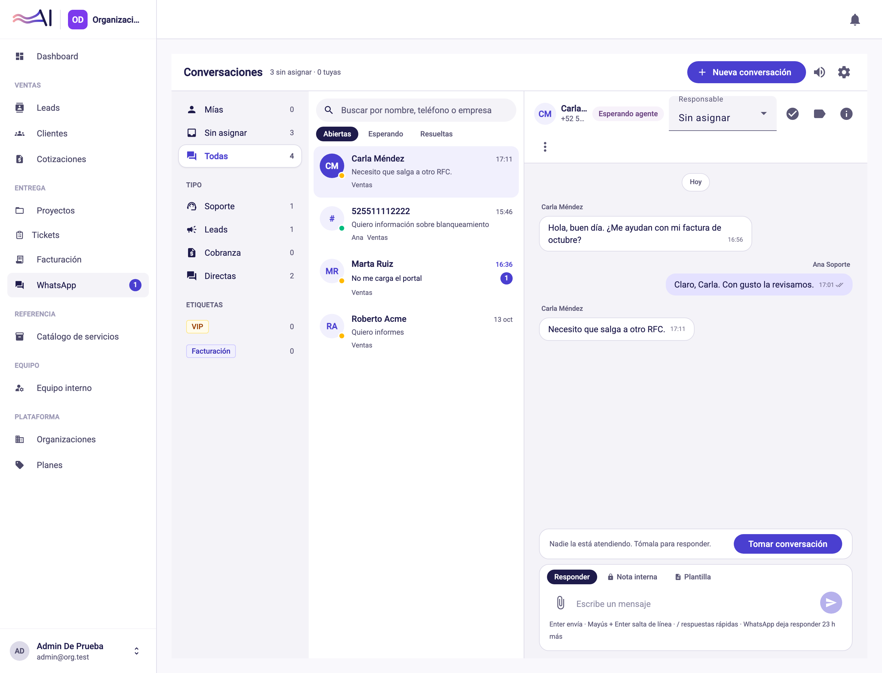
Task: Filter by the Mías conversations
Action: point(240,110)
